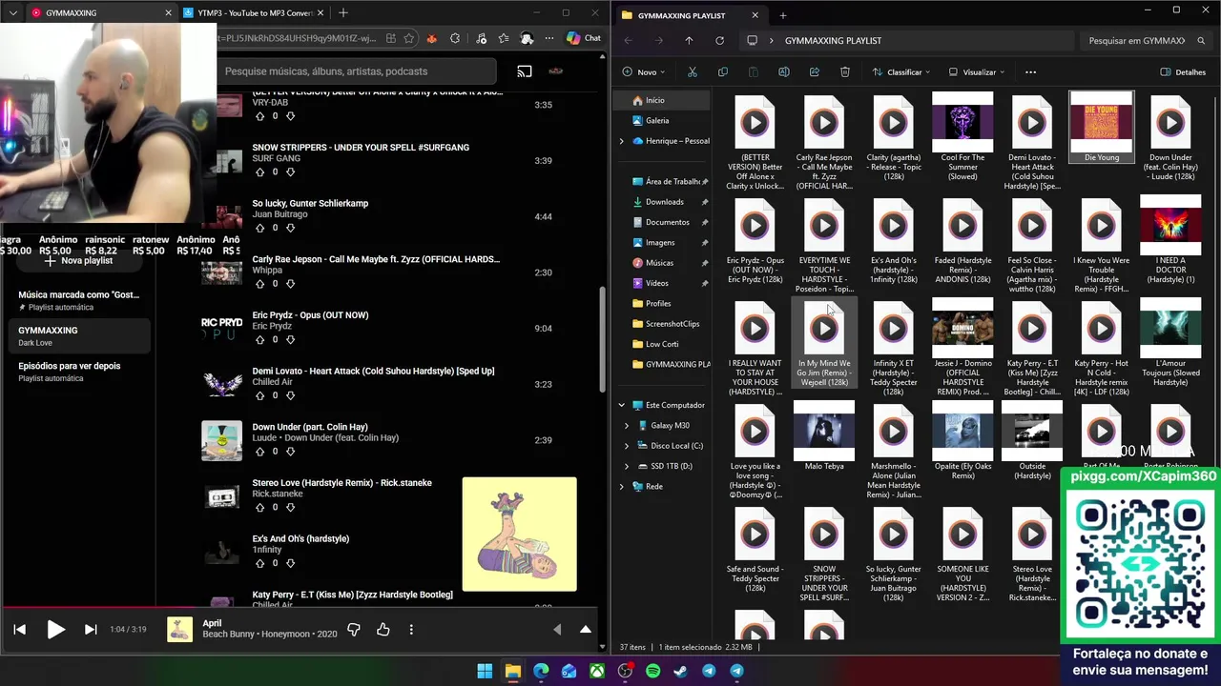Skip to the next track in player bar
The height and width of the screenshot is (686, 1221).
[91, 630]
